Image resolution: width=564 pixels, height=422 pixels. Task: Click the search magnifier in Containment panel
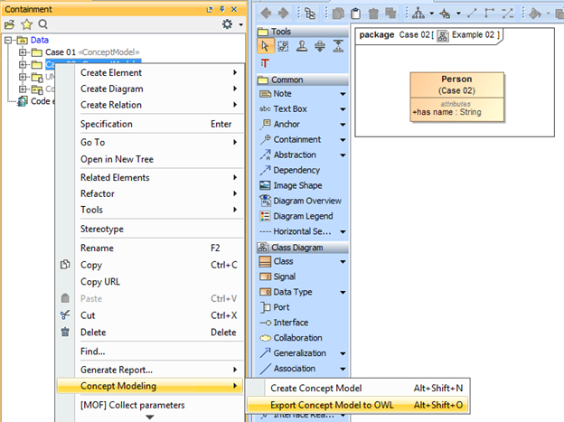42,24
